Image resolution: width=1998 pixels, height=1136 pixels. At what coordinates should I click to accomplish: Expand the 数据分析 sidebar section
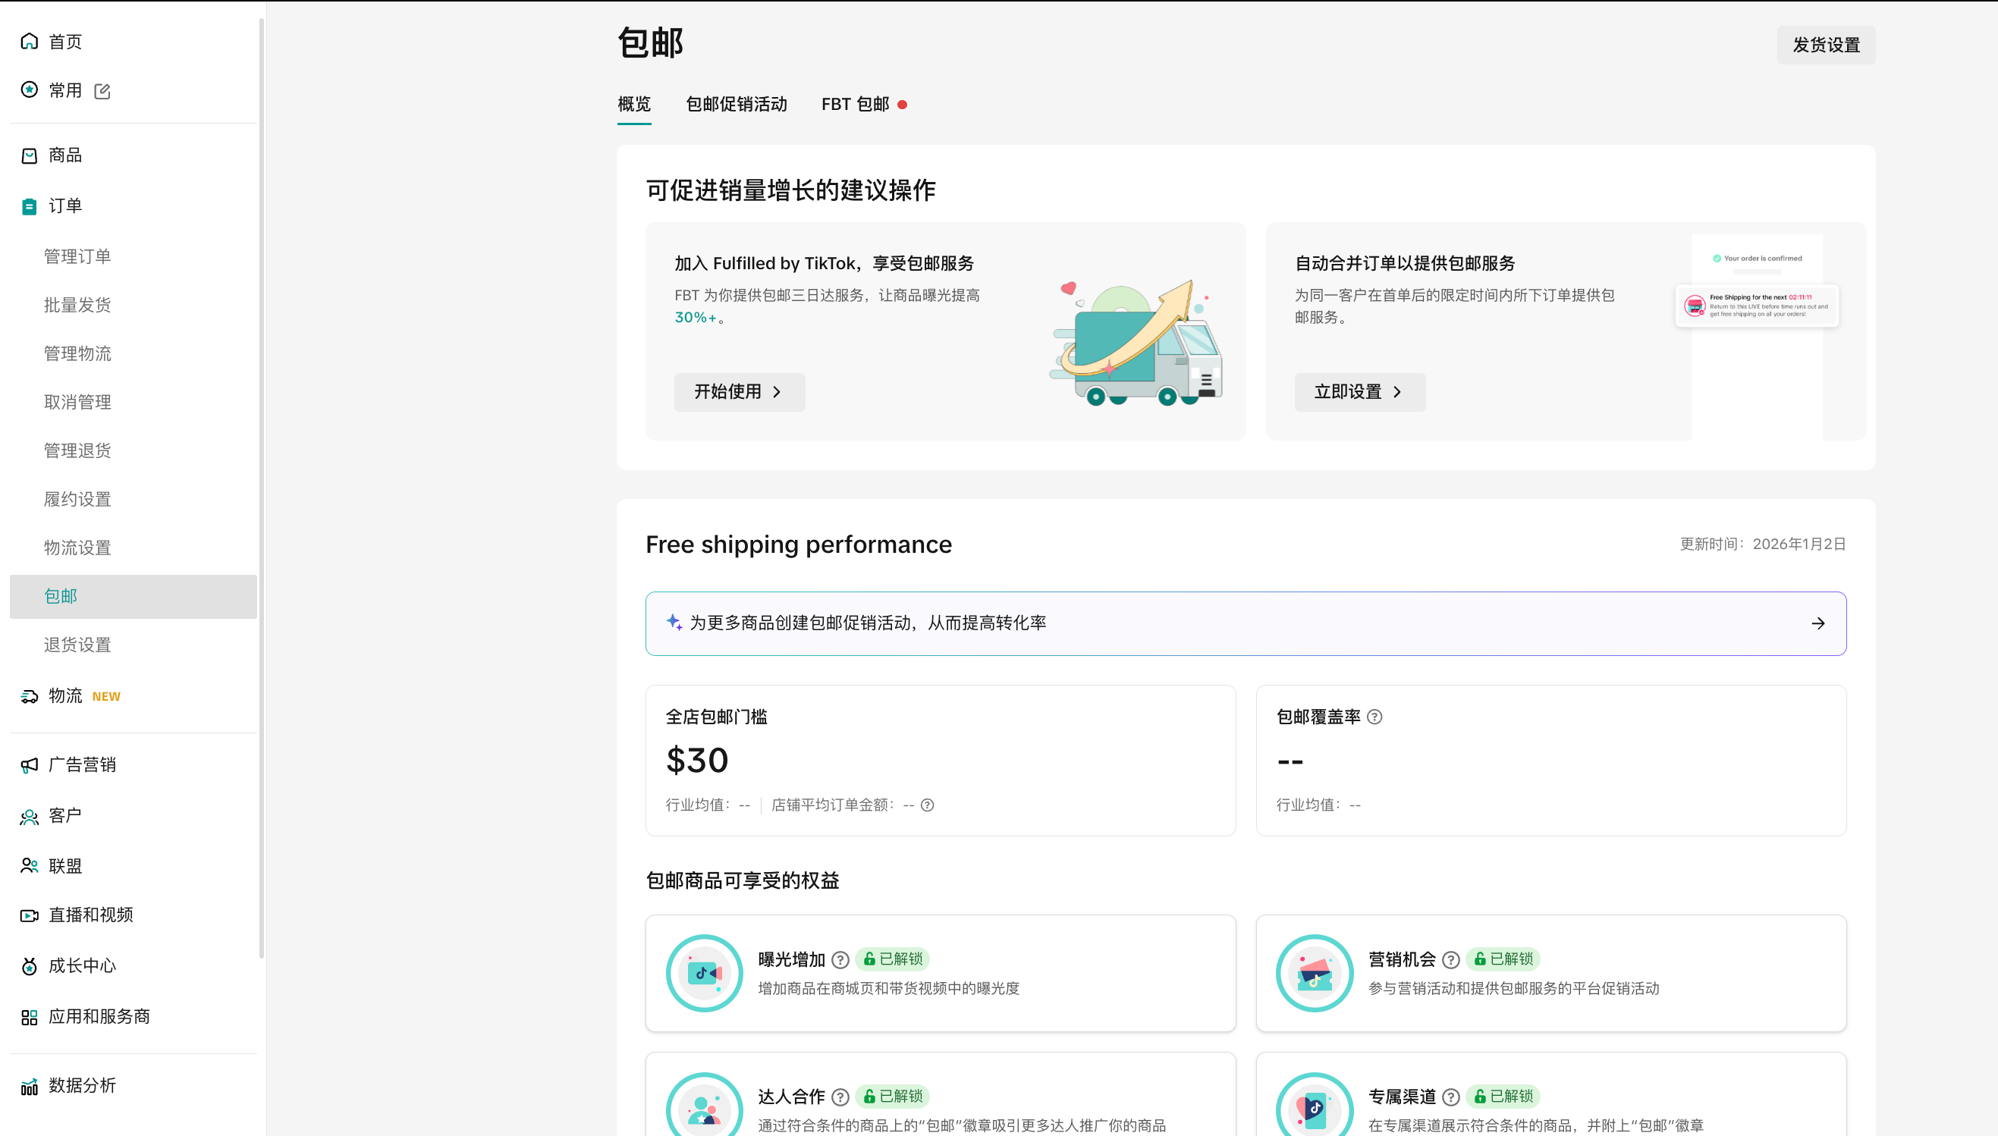82,1085
